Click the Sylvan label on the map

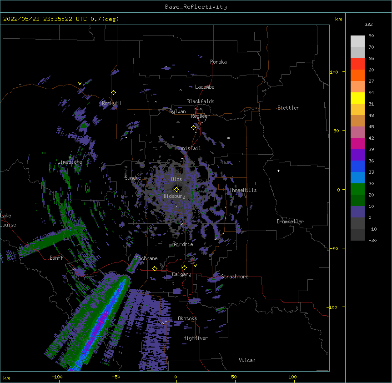177,111
